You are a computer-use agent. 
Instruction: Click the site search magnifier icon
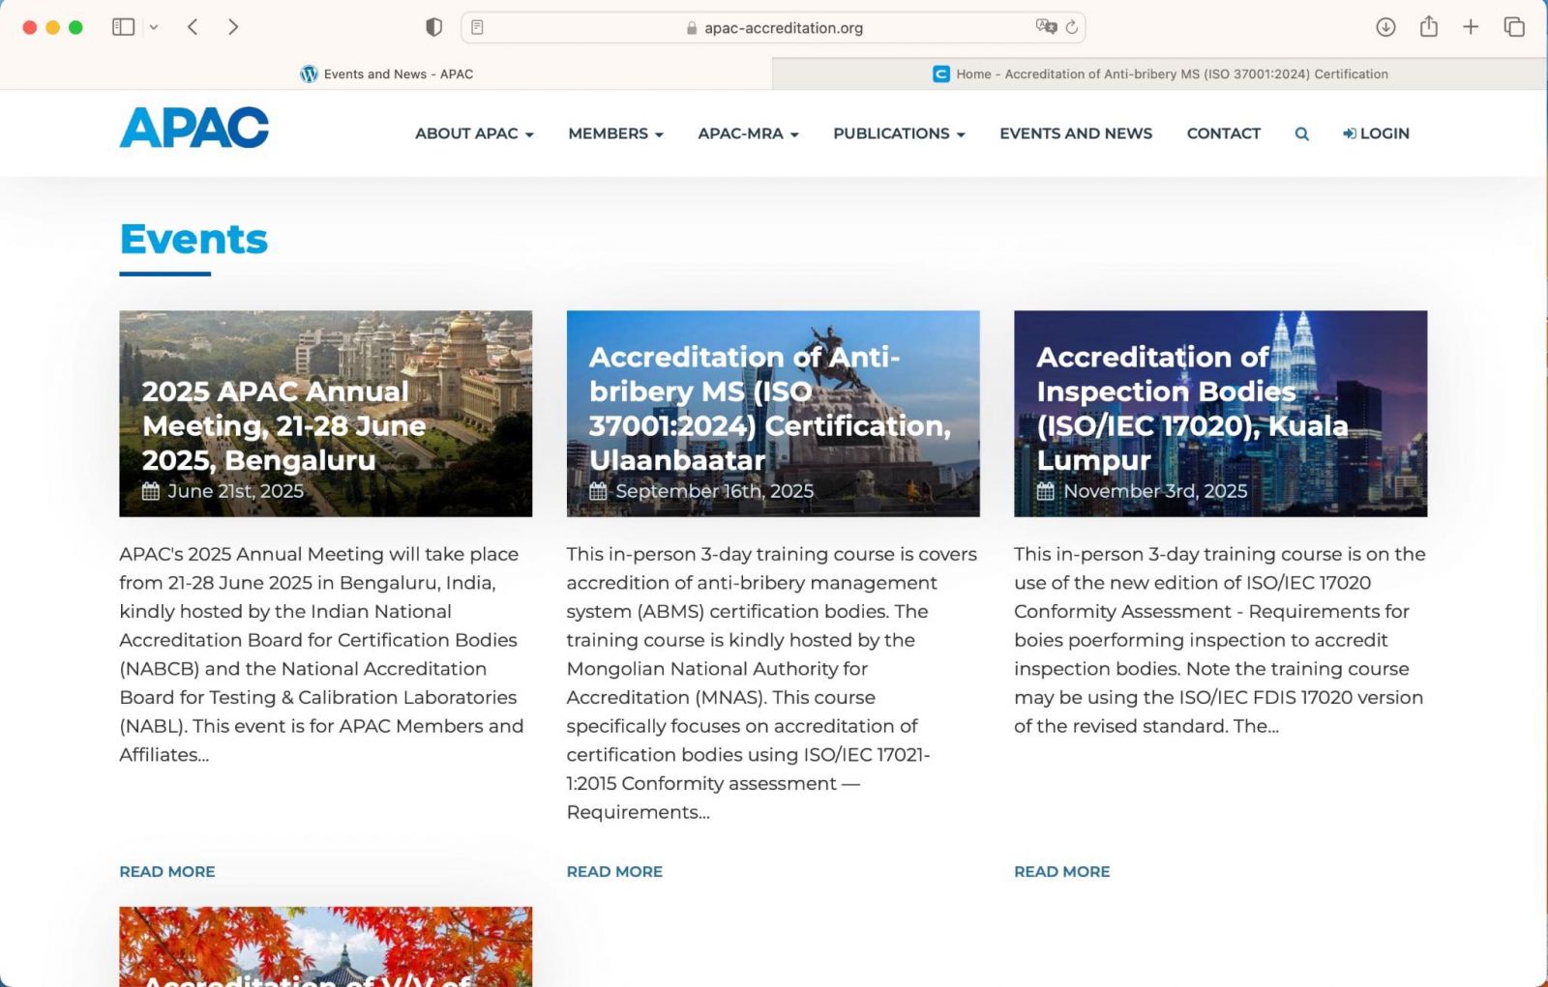(x=1301, y=134)
